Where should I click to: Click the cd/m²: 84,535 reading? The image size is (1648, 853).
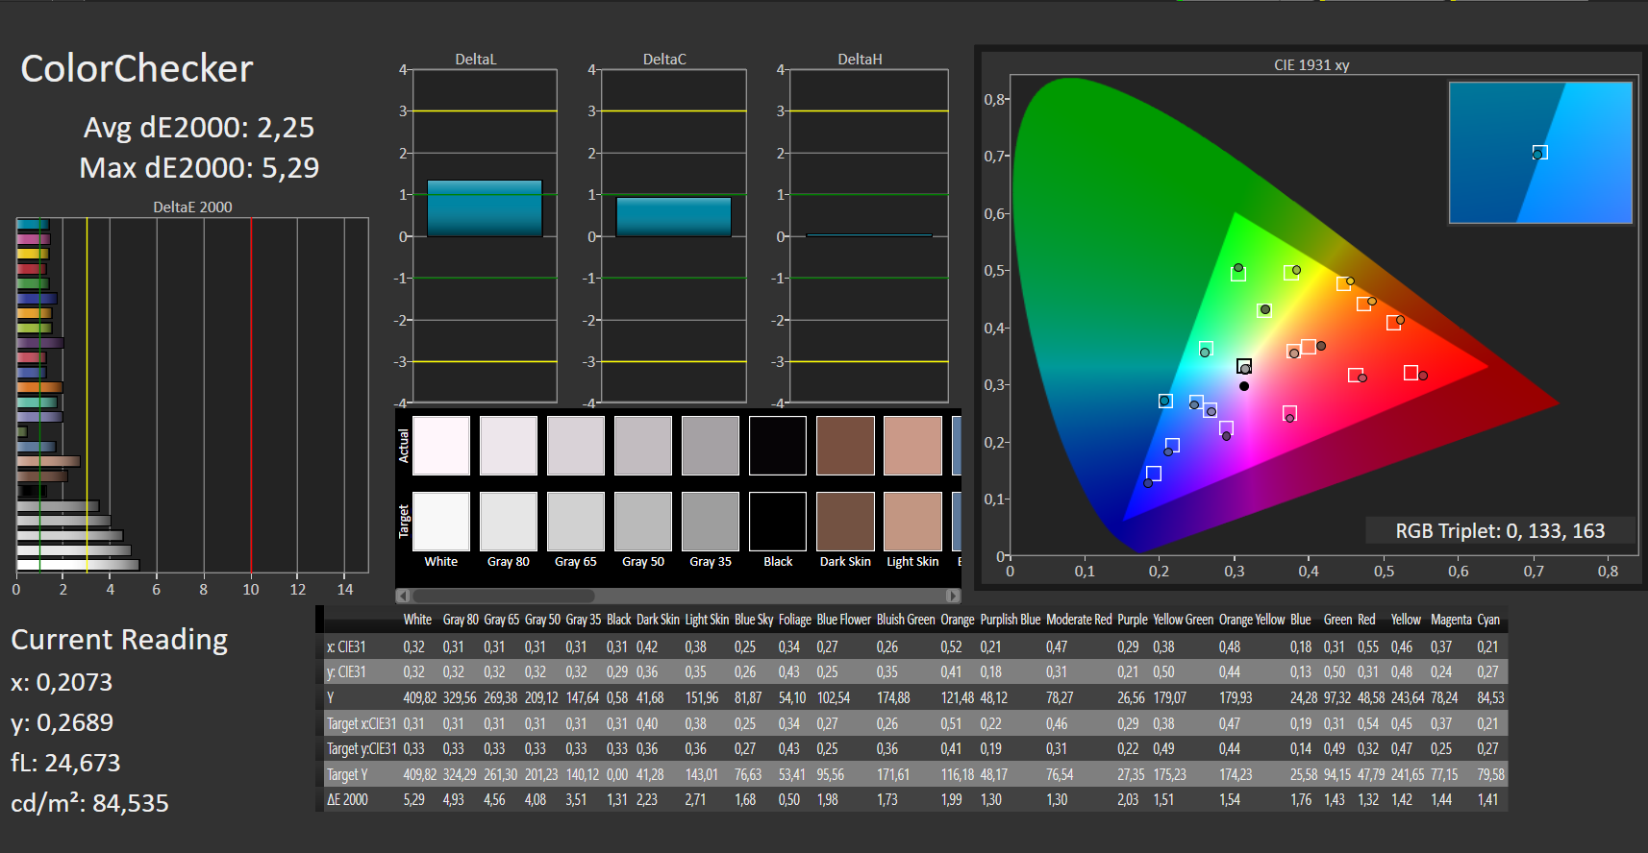[89, 803]
